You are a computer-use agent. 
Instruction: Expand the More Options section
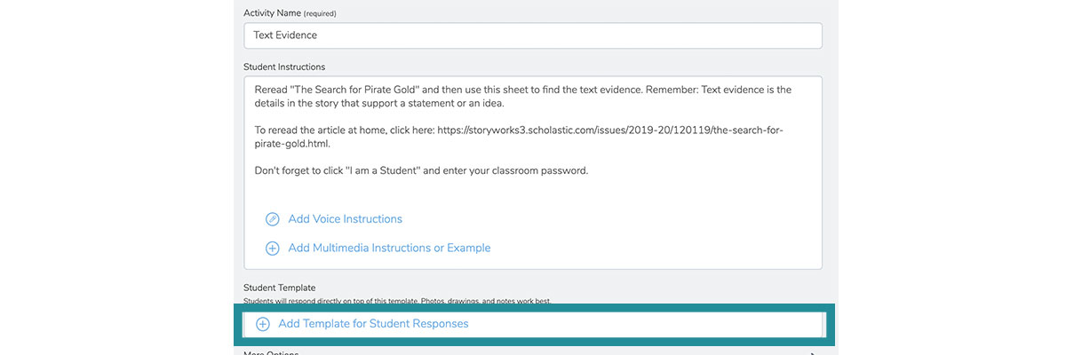pos(533,352)
